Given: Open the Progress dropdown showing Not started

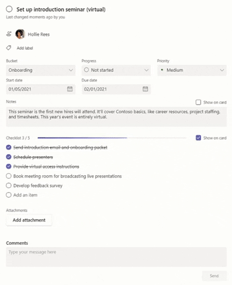Looking at the screenshot, I should click(x=116, y=70).
